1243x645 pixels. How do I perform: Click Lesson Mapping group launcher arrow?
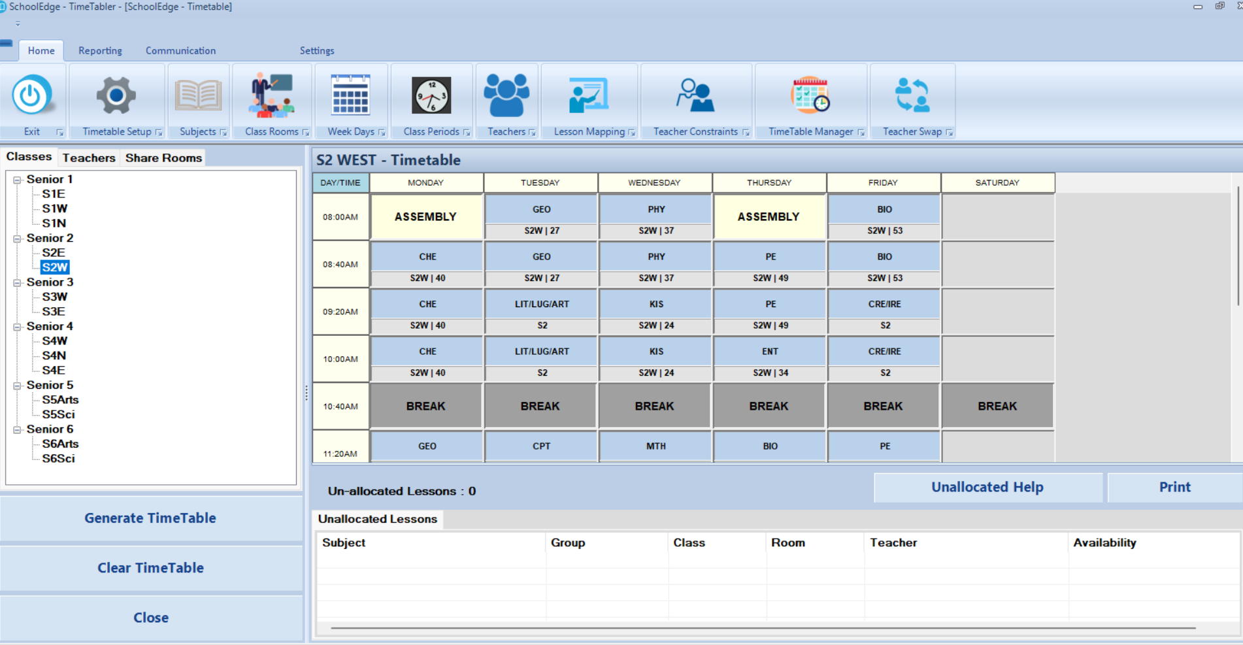coord(632,133)
